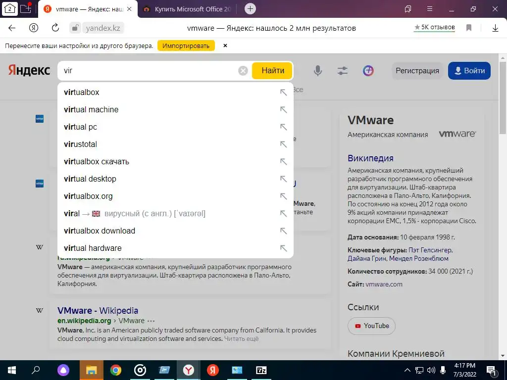Open the volume control in tray
The image size is (507, 380).
(x=431, y=370)
